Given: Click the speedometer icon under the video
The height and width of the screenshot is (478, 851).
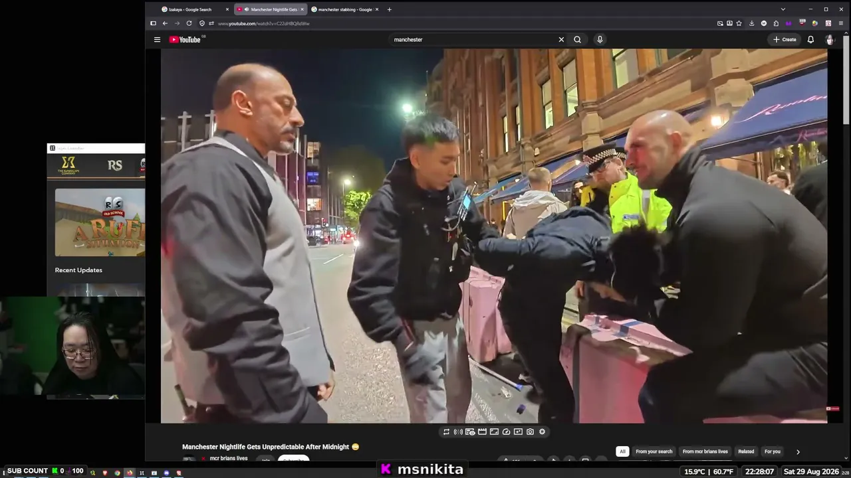Looking at the screenshot, I should click(506, 432).
